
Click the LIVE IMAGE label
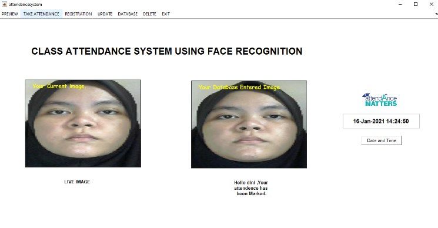77,182
